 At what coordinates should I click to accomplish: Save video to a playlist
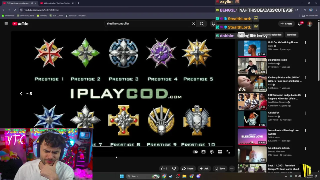coord(220,168)
